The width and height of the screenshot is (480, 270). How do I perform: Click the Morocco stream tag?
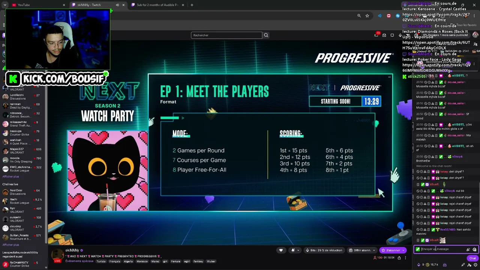[x=142, y=261]
